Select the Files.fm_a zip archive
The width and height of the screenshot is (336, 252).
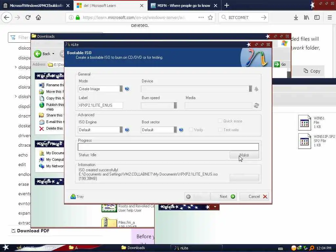(109, 222)
